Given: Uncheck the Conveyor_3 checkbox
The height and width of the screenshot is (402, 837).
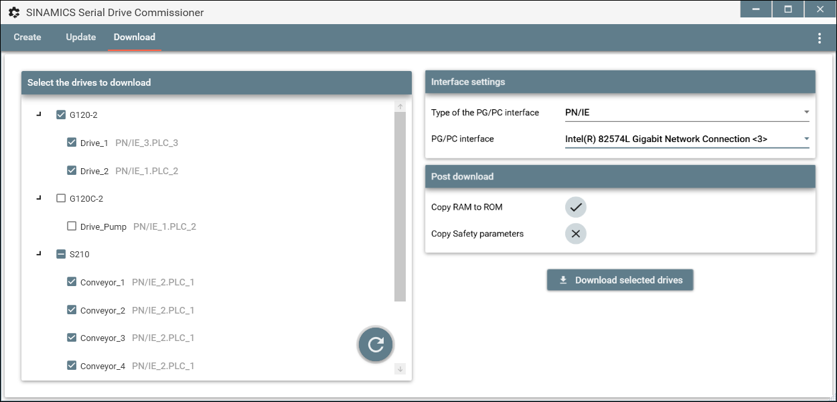Looking at the screenshot, I should [x=72, y=338].
